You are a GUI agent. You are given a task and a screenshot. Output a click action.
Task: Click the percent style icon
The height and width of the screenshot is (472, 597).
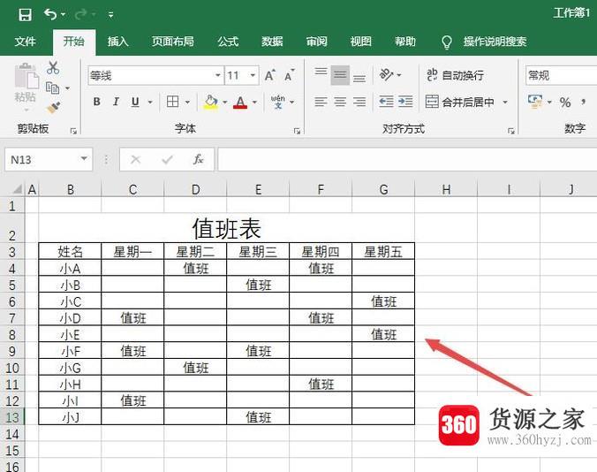565,103
